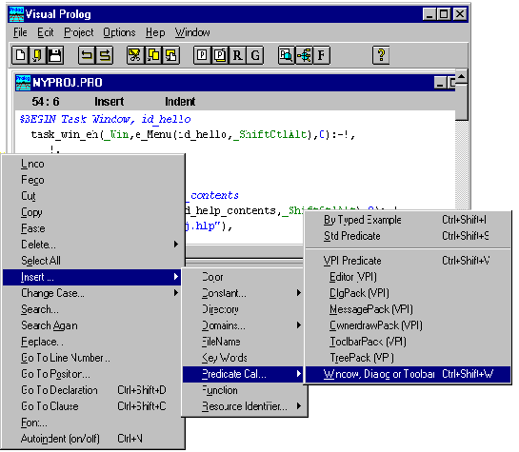Select By Typed Example
Viewport: 519px width, 452px height.
tap(408, 220)
